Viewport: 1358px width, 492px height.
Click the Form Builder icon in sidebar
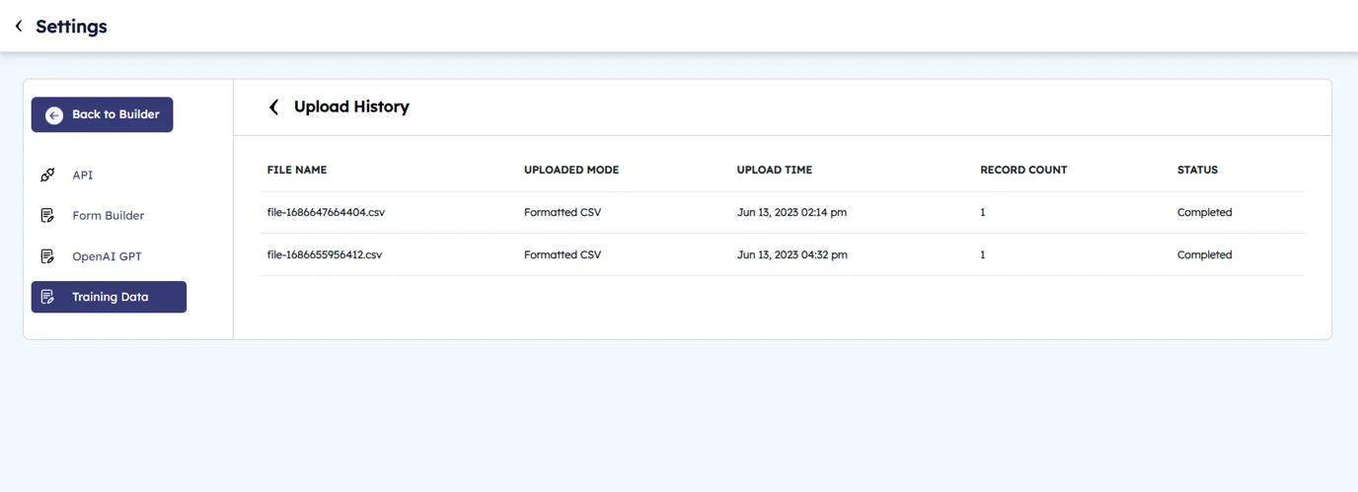47,216
